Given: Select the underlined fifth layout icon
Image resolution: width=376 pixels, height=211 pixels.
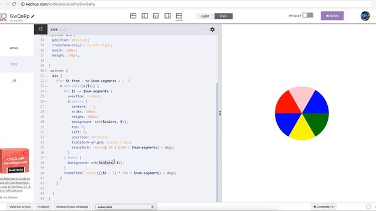Looking at the screenshot, I should (179, 16).
